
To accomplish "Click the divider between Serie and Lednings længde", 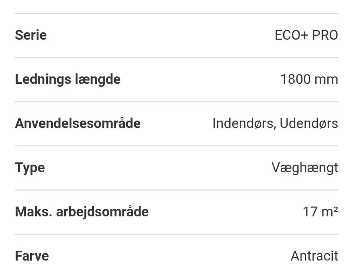I will (176, 57).
